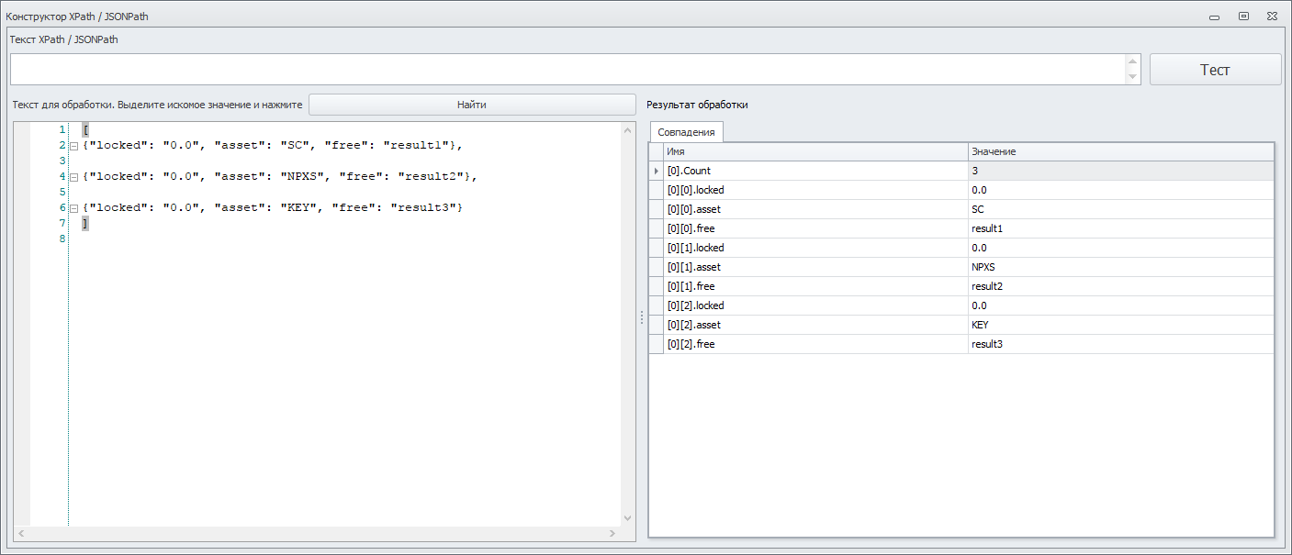Viewport: 1292px width, 555px height.
Task: Click the code editor vertical scrollbar down arrow
Action: coord(628,517)
